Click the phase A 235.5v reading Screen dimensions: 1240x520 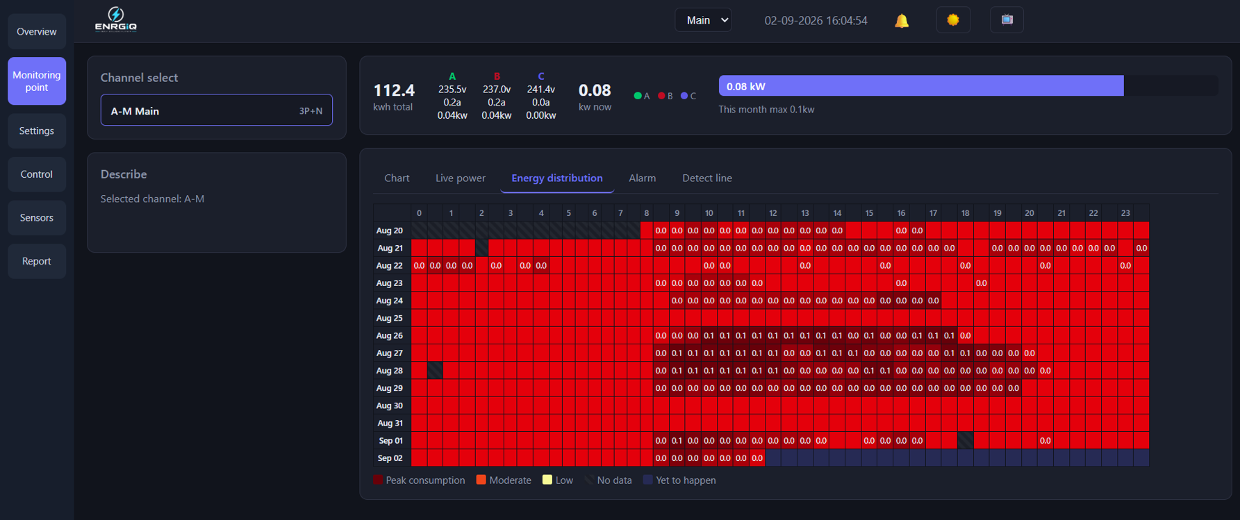(452, 90)
